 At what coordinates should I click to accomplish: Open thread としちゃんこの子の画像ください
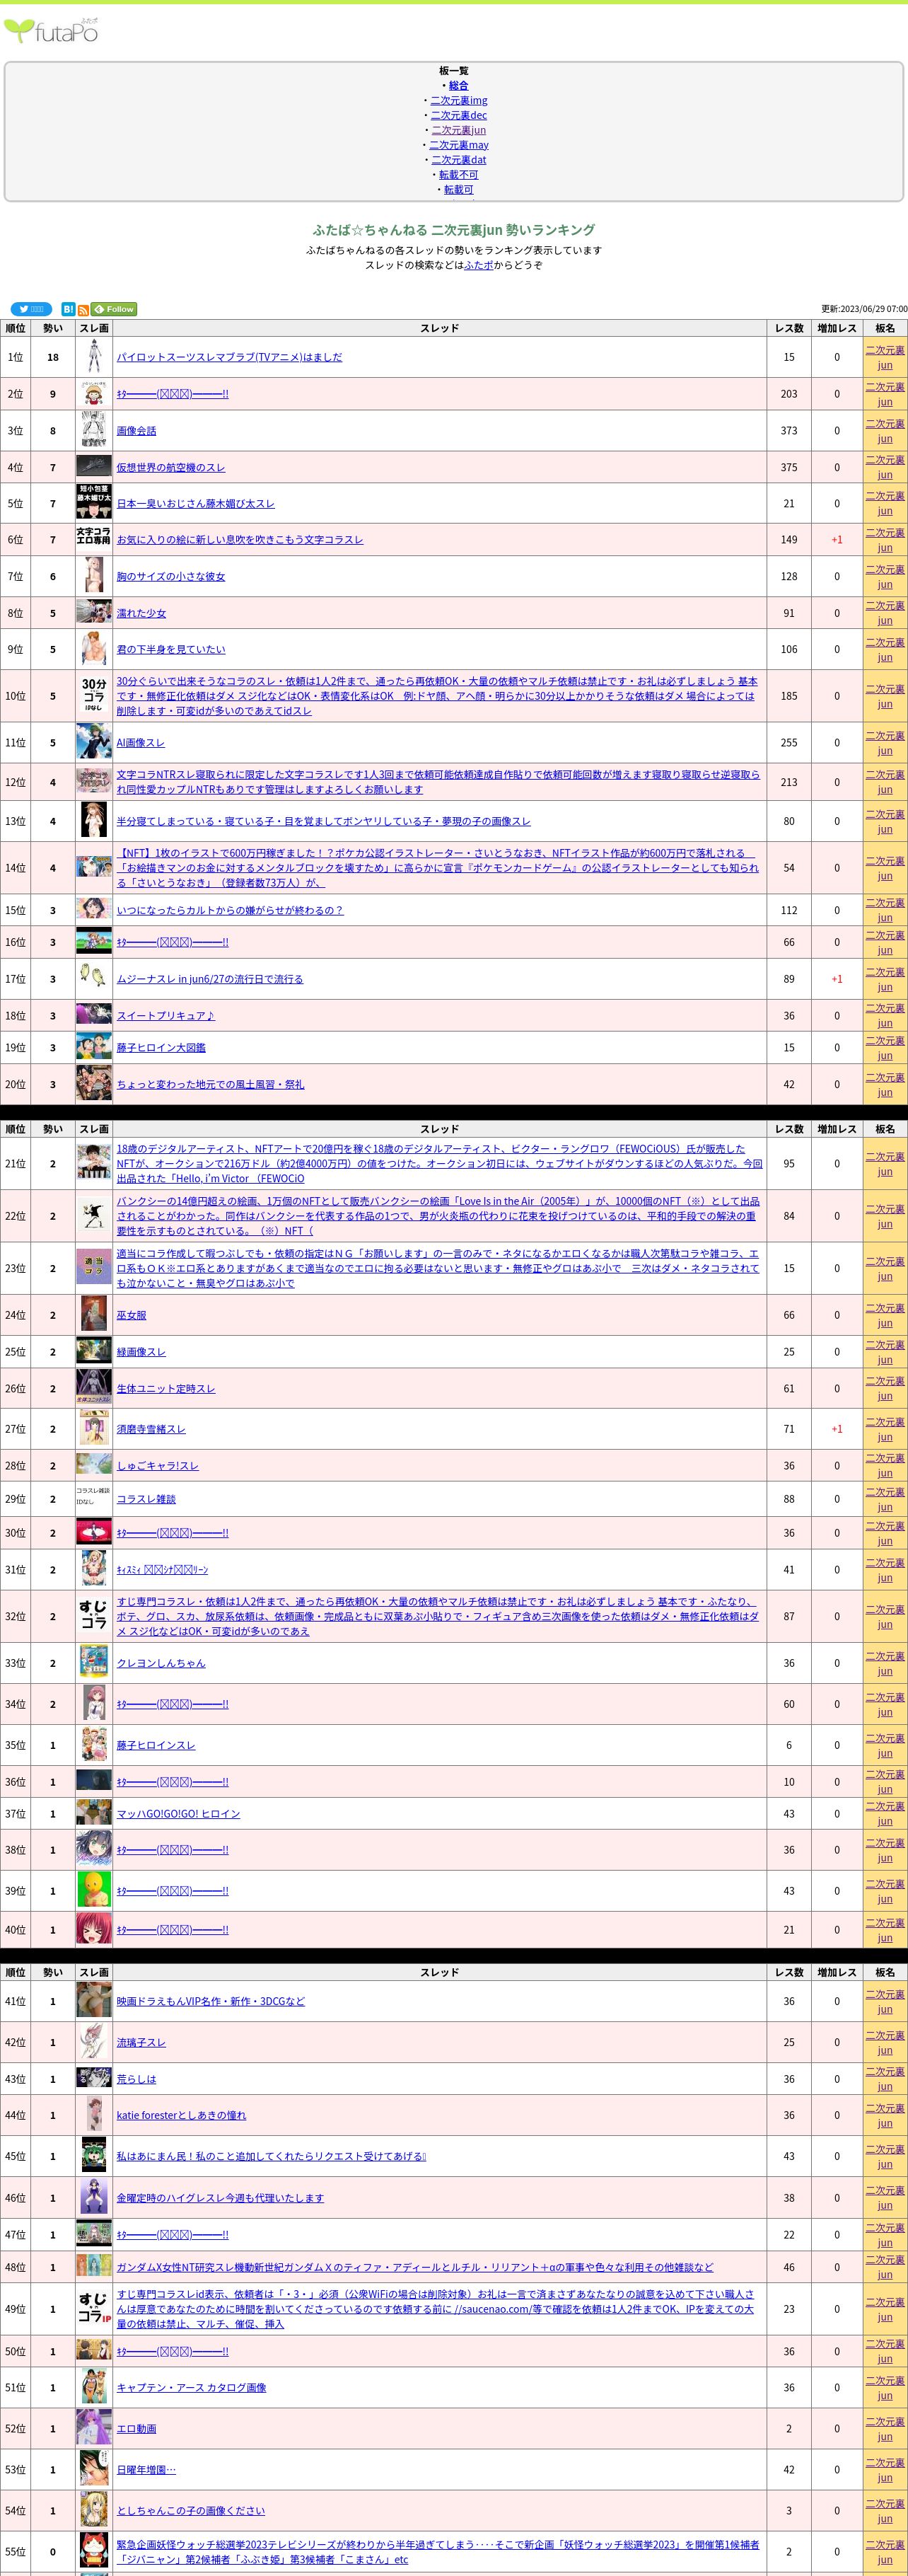click(191, 2511)
